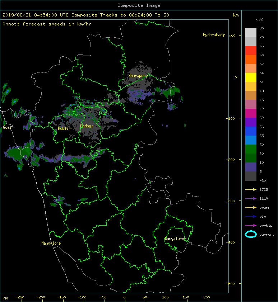The height and width of the screenshot is (302, 278).
Task: Click the 100 tick on y-axis
Action: point(232,36)
